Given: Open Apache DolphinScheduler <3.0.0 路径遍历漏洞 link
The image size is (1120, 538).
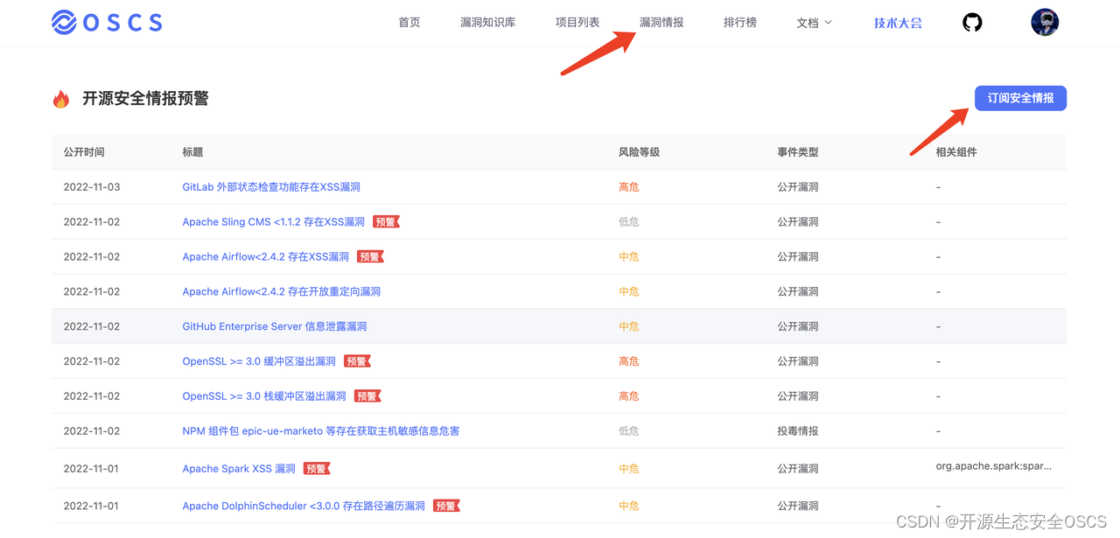Looking at the screenshot, I should click(x=304, y=507).
